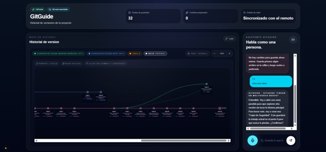Select the cursor/gitease-merge-rebase-7471 branch chip
The height and width of the screenshot is (152, 326).
click(x=59, y=53)
